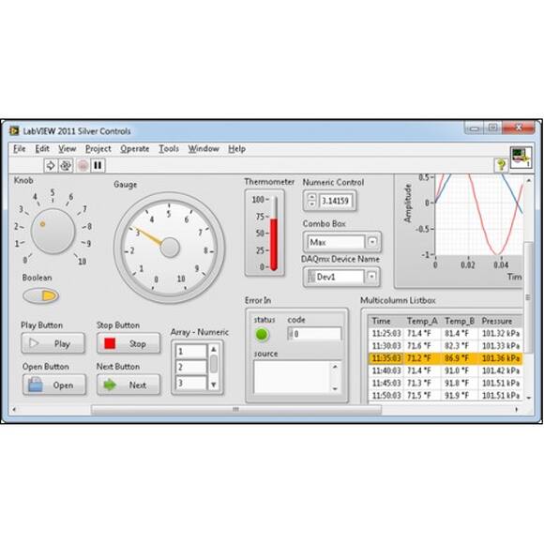Image resolution: width=544 pixels, height=544 pixels.
Task: Click the source box scroll down arrow
Action: (335, 388)
